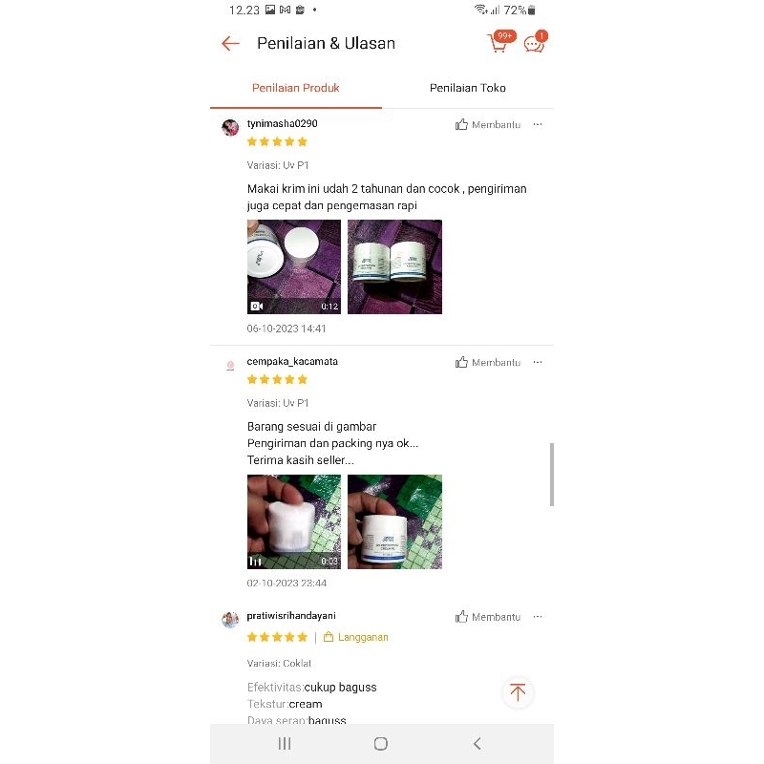Viewport: 764px width, 764px height.
Task: Play tynimasha0290's 0:12 review video
Action: coord(294,266)
